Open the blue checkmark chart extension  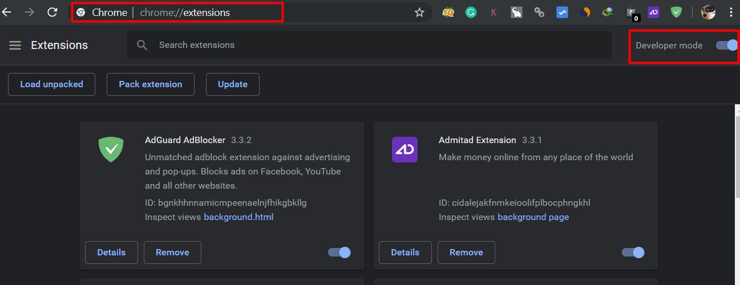[562, 12]
